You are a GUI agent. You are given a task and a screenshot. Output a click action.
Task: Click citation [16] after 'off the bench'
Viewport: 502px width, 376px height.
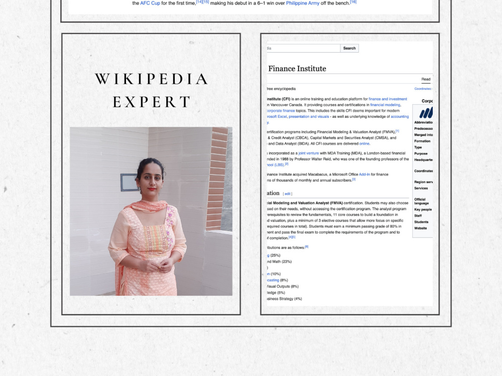(353, 2)
